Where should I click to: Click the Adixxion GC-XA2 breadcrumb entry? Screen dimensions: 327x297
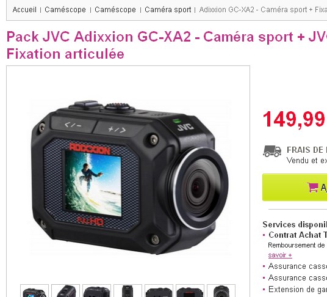point(263,10)
